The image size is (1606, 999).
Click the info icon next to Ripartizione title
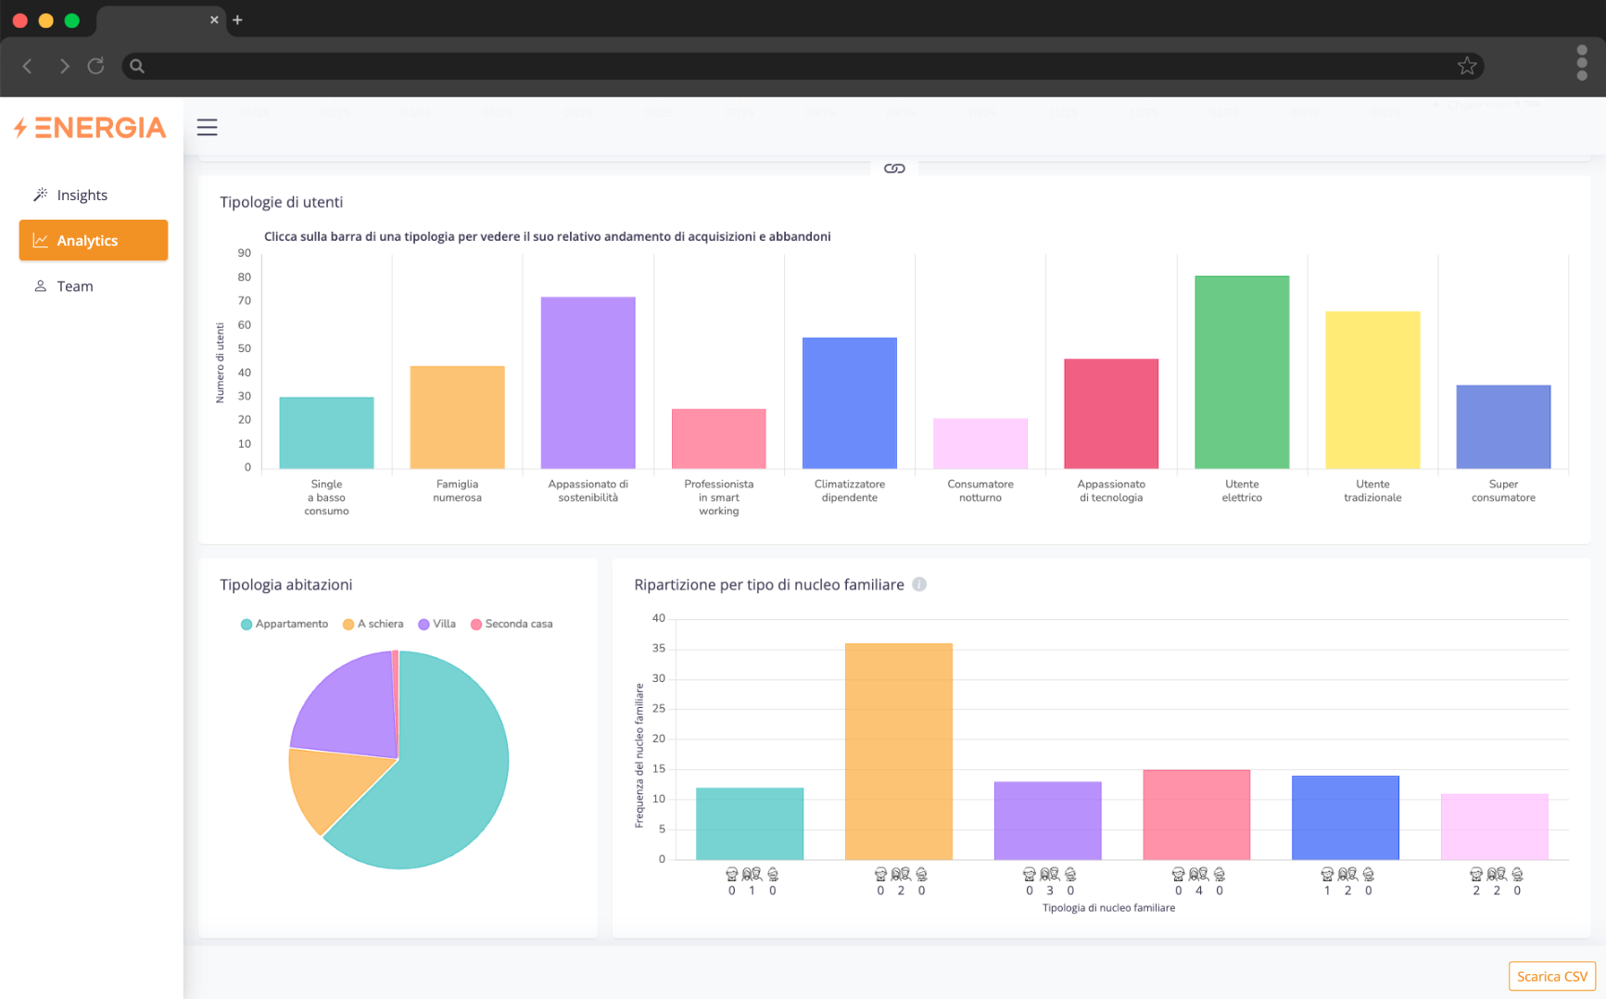[x=919, y=585]
